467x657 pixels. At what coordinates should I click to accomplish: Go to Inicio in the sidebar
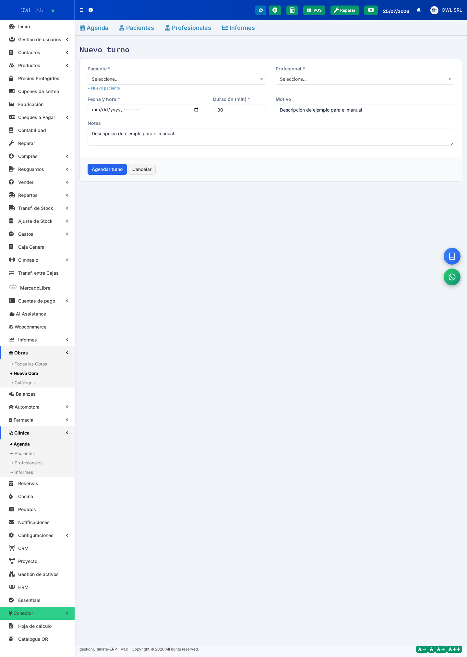click(x=37, y=27)
